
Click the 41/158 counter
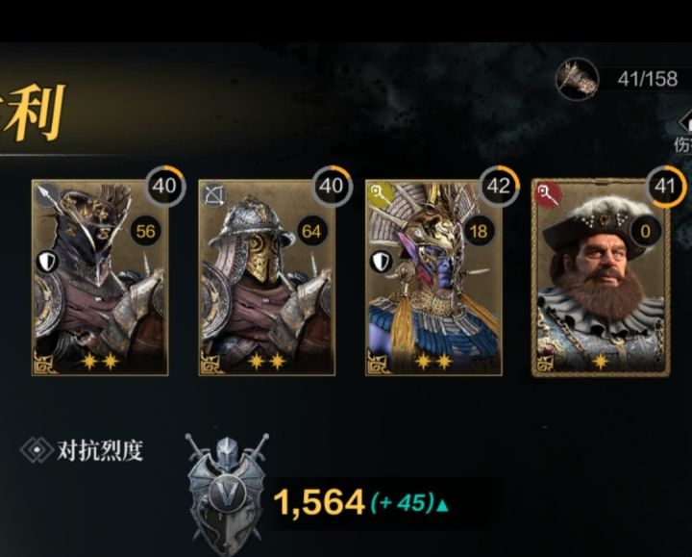tap(647, 79)
